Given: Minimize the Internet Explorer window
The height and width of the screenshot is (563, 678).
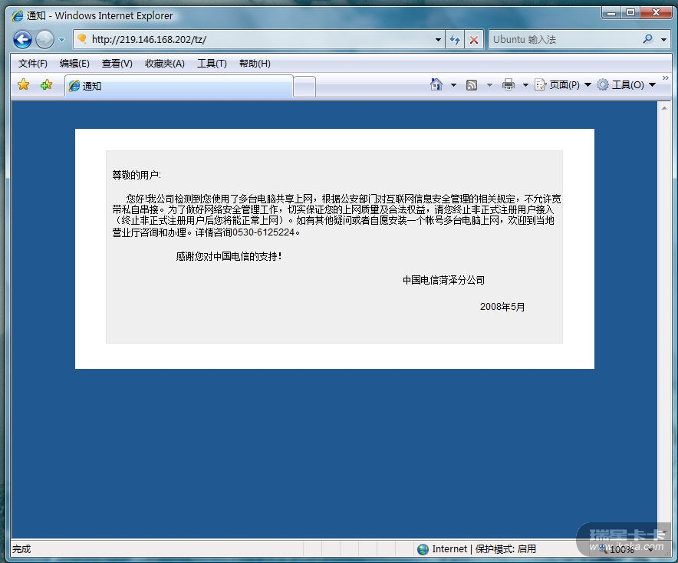Looking at the screenshot, I should pyautogui.click(x=611, y=12).
